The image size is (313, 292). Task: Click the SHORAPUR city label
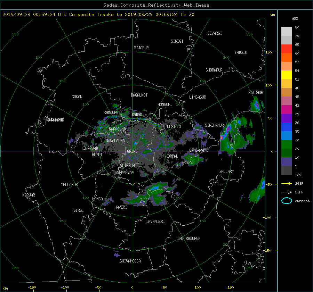tap(214, 70)
